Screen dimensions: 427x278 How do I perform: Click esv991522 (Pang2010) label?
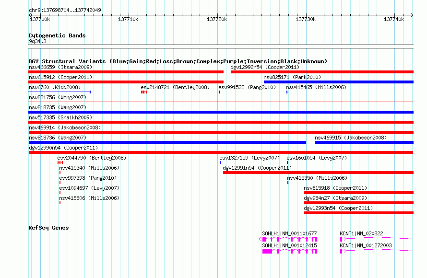[x=247, y=87]
